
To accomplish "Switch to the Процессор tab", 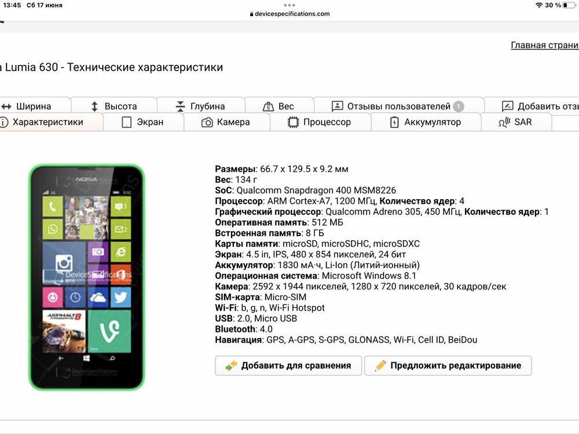I will click(320, 122).
